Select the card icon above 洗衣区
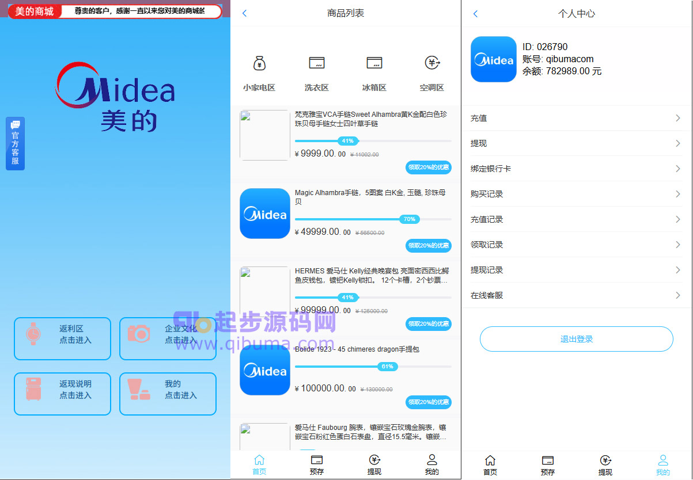 pos(317,63)
